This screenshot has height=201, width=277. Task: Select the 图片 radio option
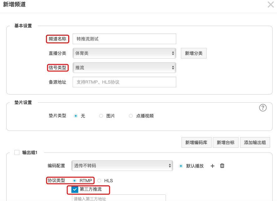[x=101, y=116]
